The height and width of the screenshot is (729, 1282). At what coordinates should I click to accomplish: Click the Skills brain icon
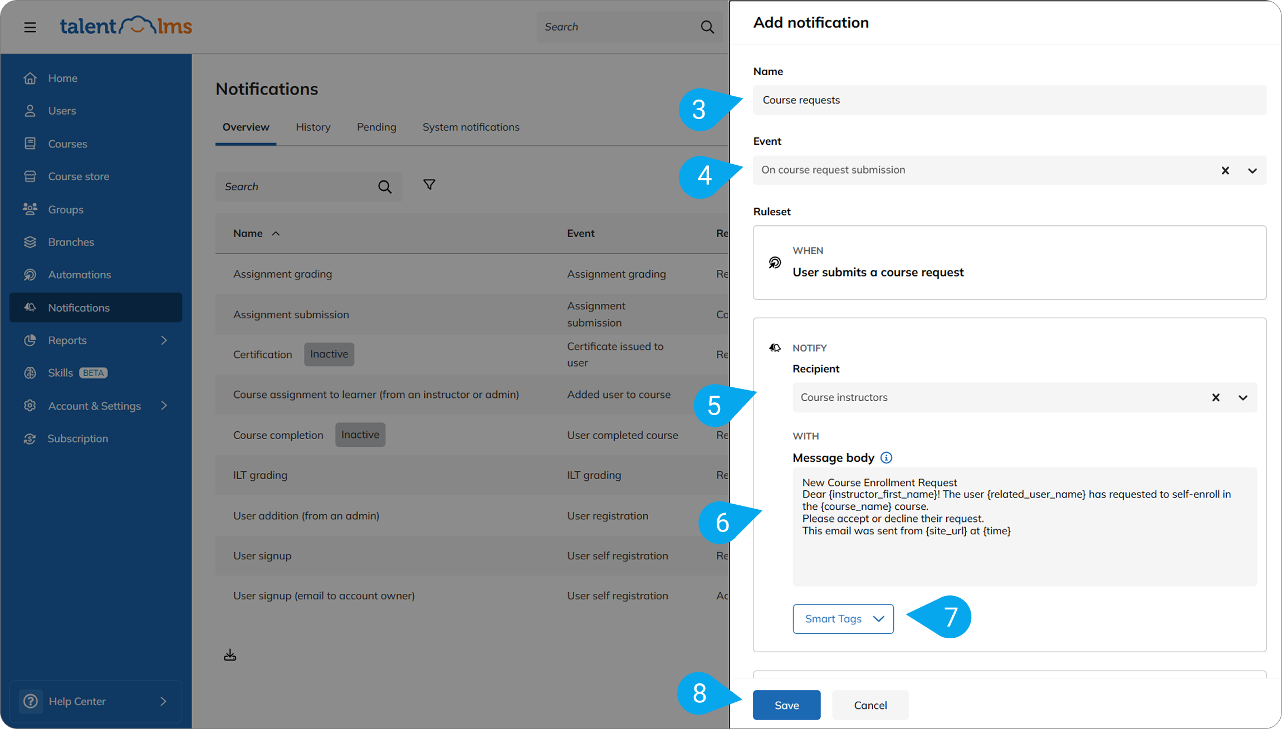(30, 373)
